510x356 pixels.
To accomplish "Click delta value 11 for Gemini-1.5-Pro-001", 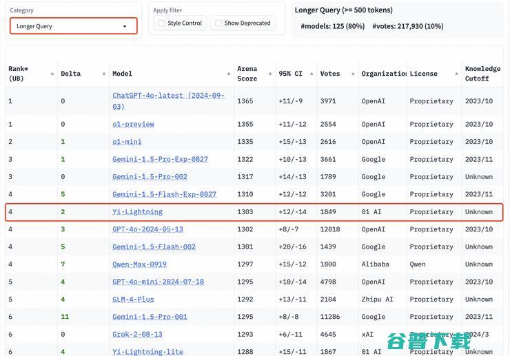I will (x=65, y=317).
